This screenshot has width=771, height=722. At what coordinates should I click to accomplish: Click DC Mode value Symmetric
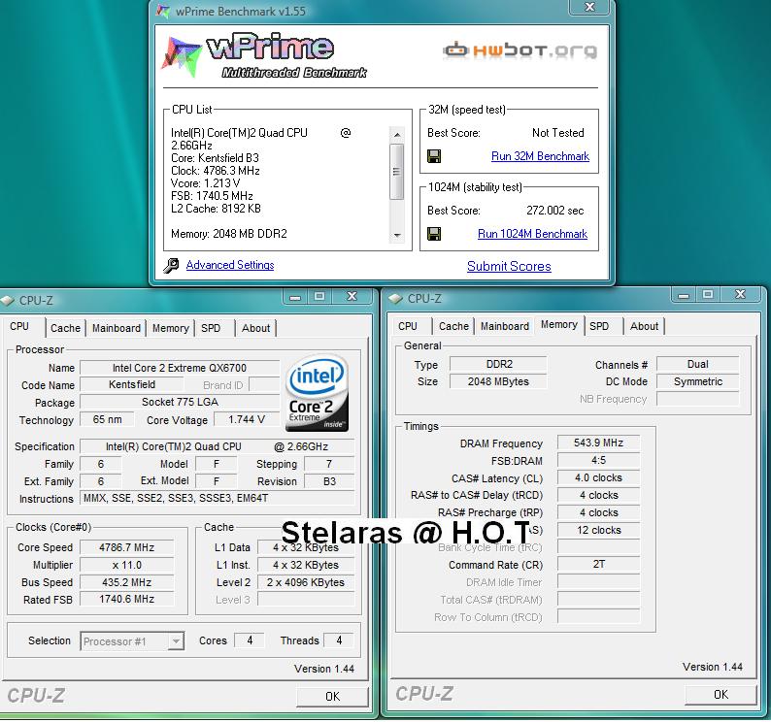coord(698,382)
